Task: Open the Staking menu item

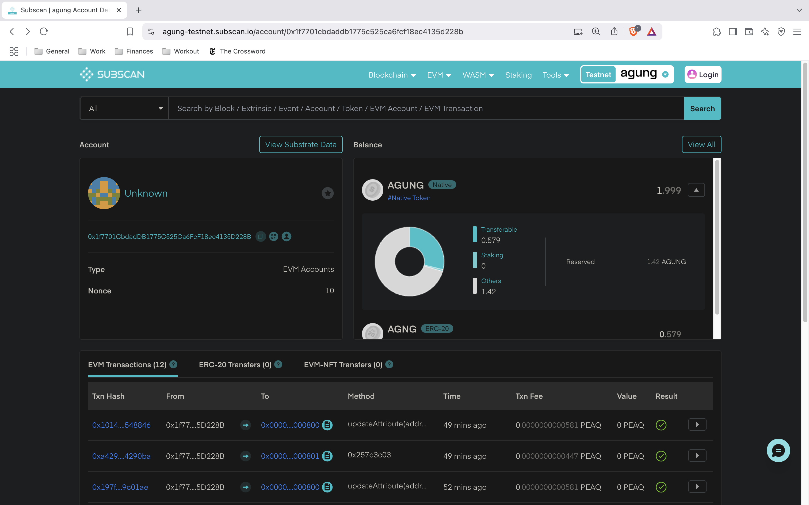Action: pyautogui.click(x=518, y=75)
